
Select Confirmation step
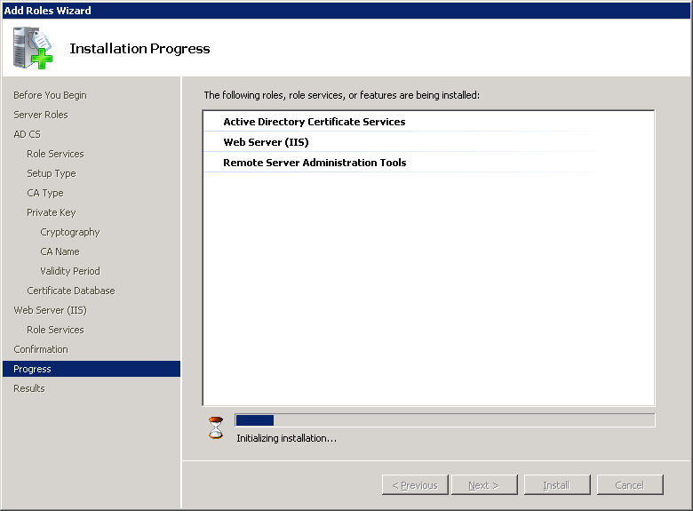point(41,349)
